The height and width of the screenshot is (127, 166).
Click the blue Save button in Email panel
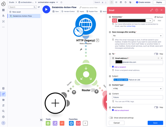(155, 123)
